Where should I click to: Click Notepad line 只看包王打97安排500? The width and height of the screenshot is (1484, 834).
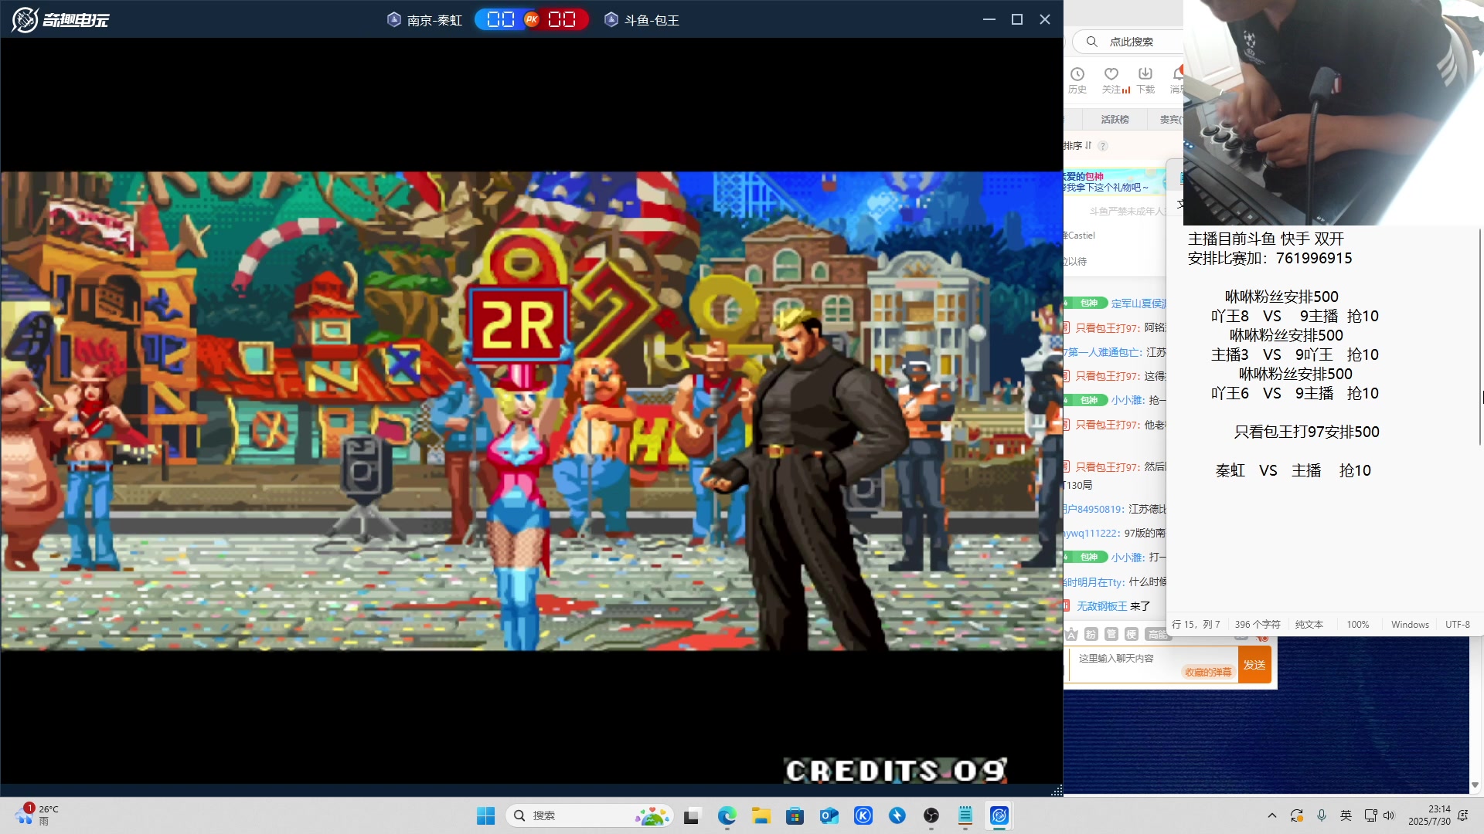click(1306, 432)
